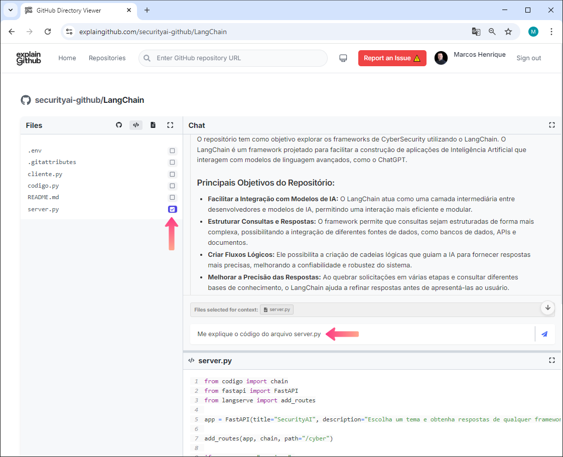Screen dimensions: 563x457
Task: Open codigo.py in file list
Action: [43, 186]
